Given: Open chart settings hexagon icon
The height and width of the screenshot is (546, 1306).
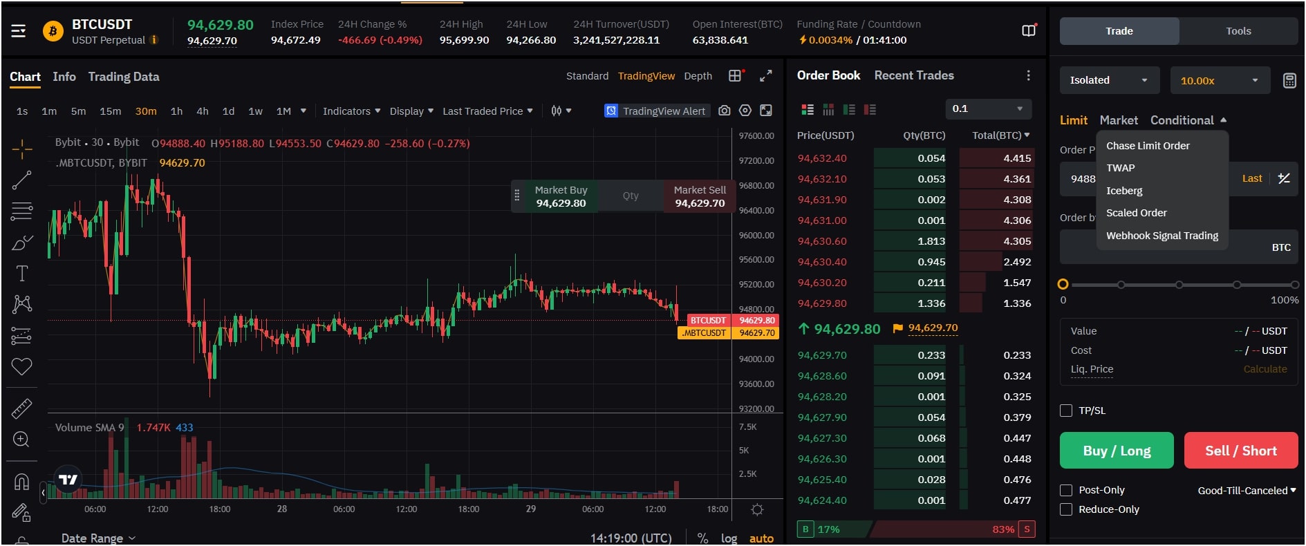Looking at the screenshot, I should pos(745,111).
